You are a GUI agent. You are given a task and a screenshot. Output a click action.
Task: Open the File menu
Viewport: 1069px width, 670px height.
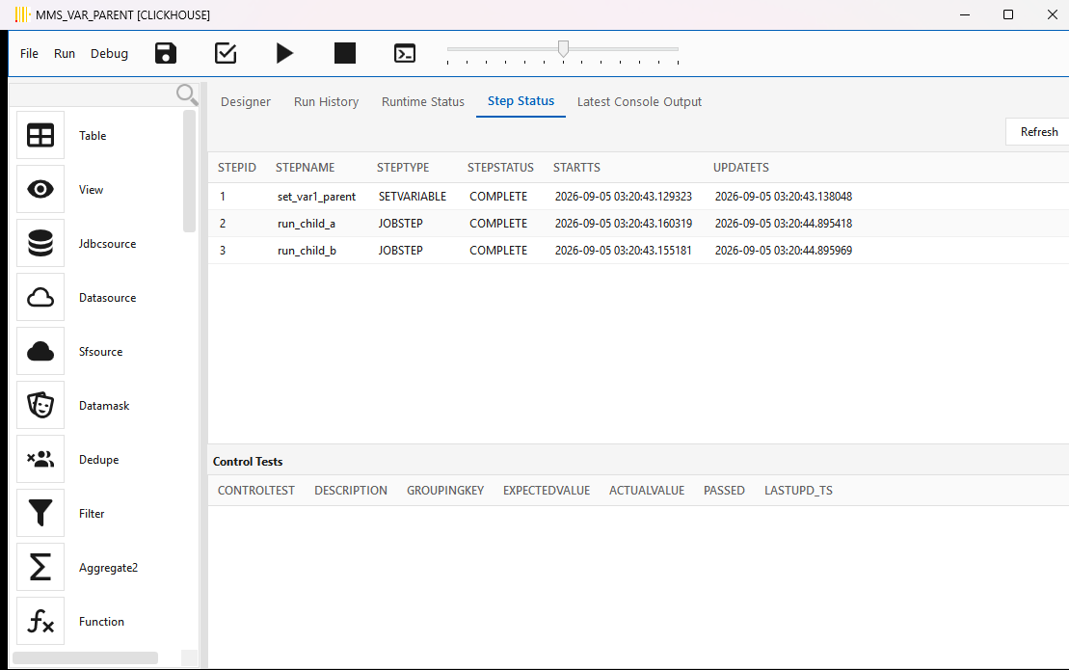(x=29, y=53)
